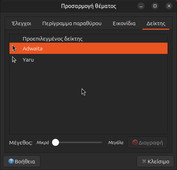Select the Adwaita pointer theme row
This screenshot has width=177, height=170.
point(88,48)
